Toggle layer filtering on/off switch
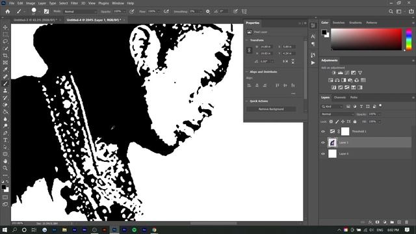This screenshot has width=416, height=234. click(380, 106)
